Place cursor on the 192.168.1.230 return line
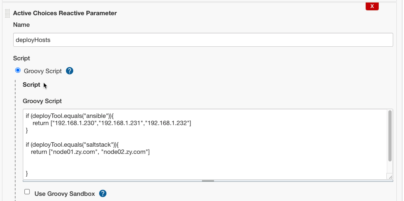Image resolution: width=404 pixels, height=201 pixels. 112,123
